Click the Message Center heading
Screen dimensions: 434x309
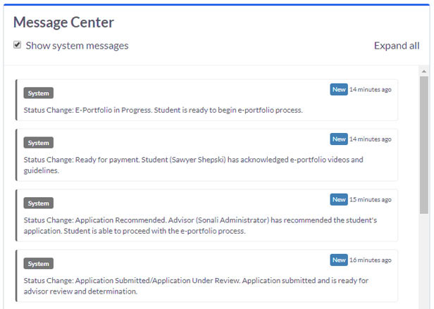click(x=63, y=22)
